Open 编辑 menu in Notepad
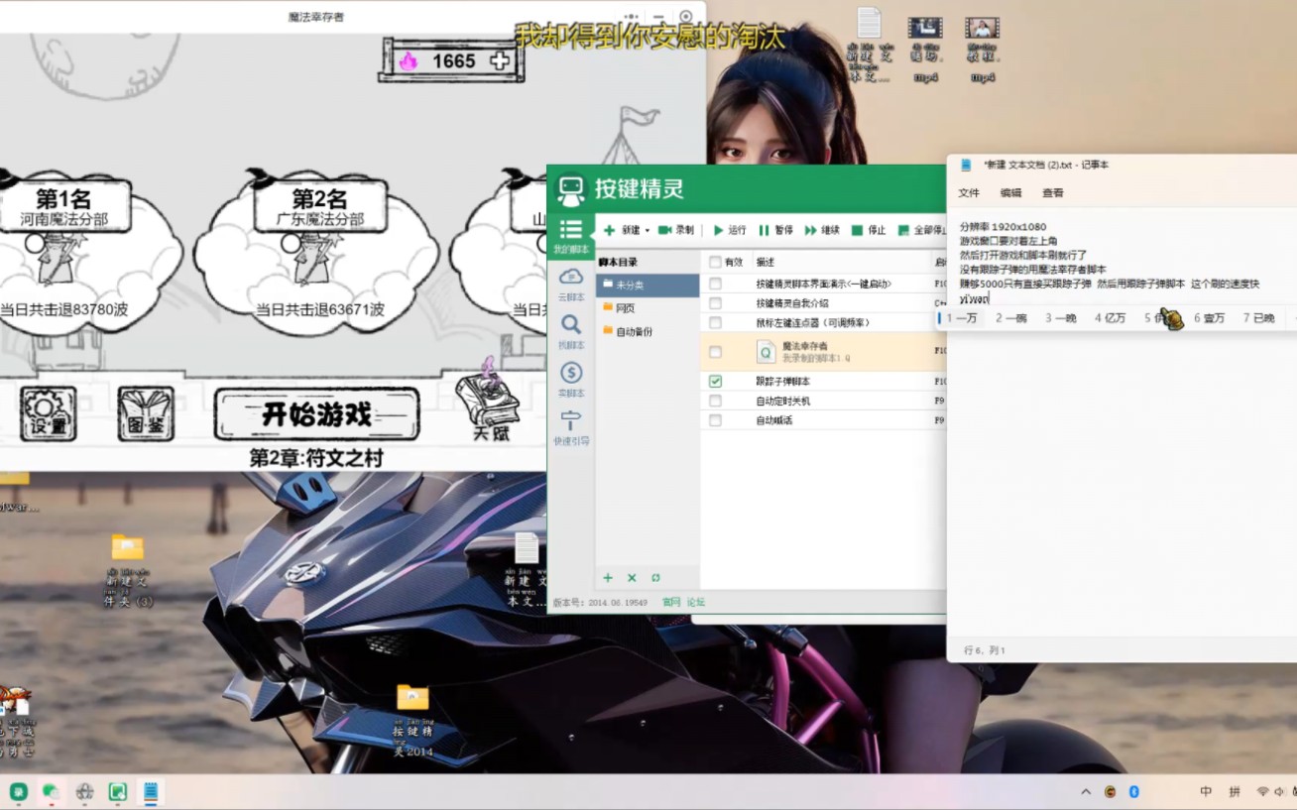This screenshot has height=810, width=1297. click(1010, 192)
